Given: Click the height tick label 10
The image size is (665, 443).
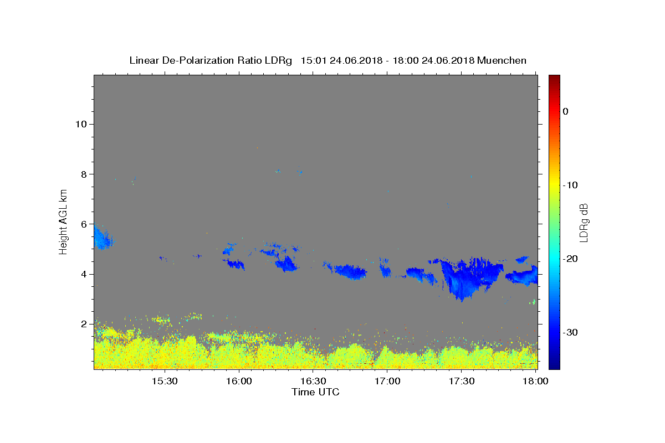Looking at the screenshot, I should click(x=81, y=124).
